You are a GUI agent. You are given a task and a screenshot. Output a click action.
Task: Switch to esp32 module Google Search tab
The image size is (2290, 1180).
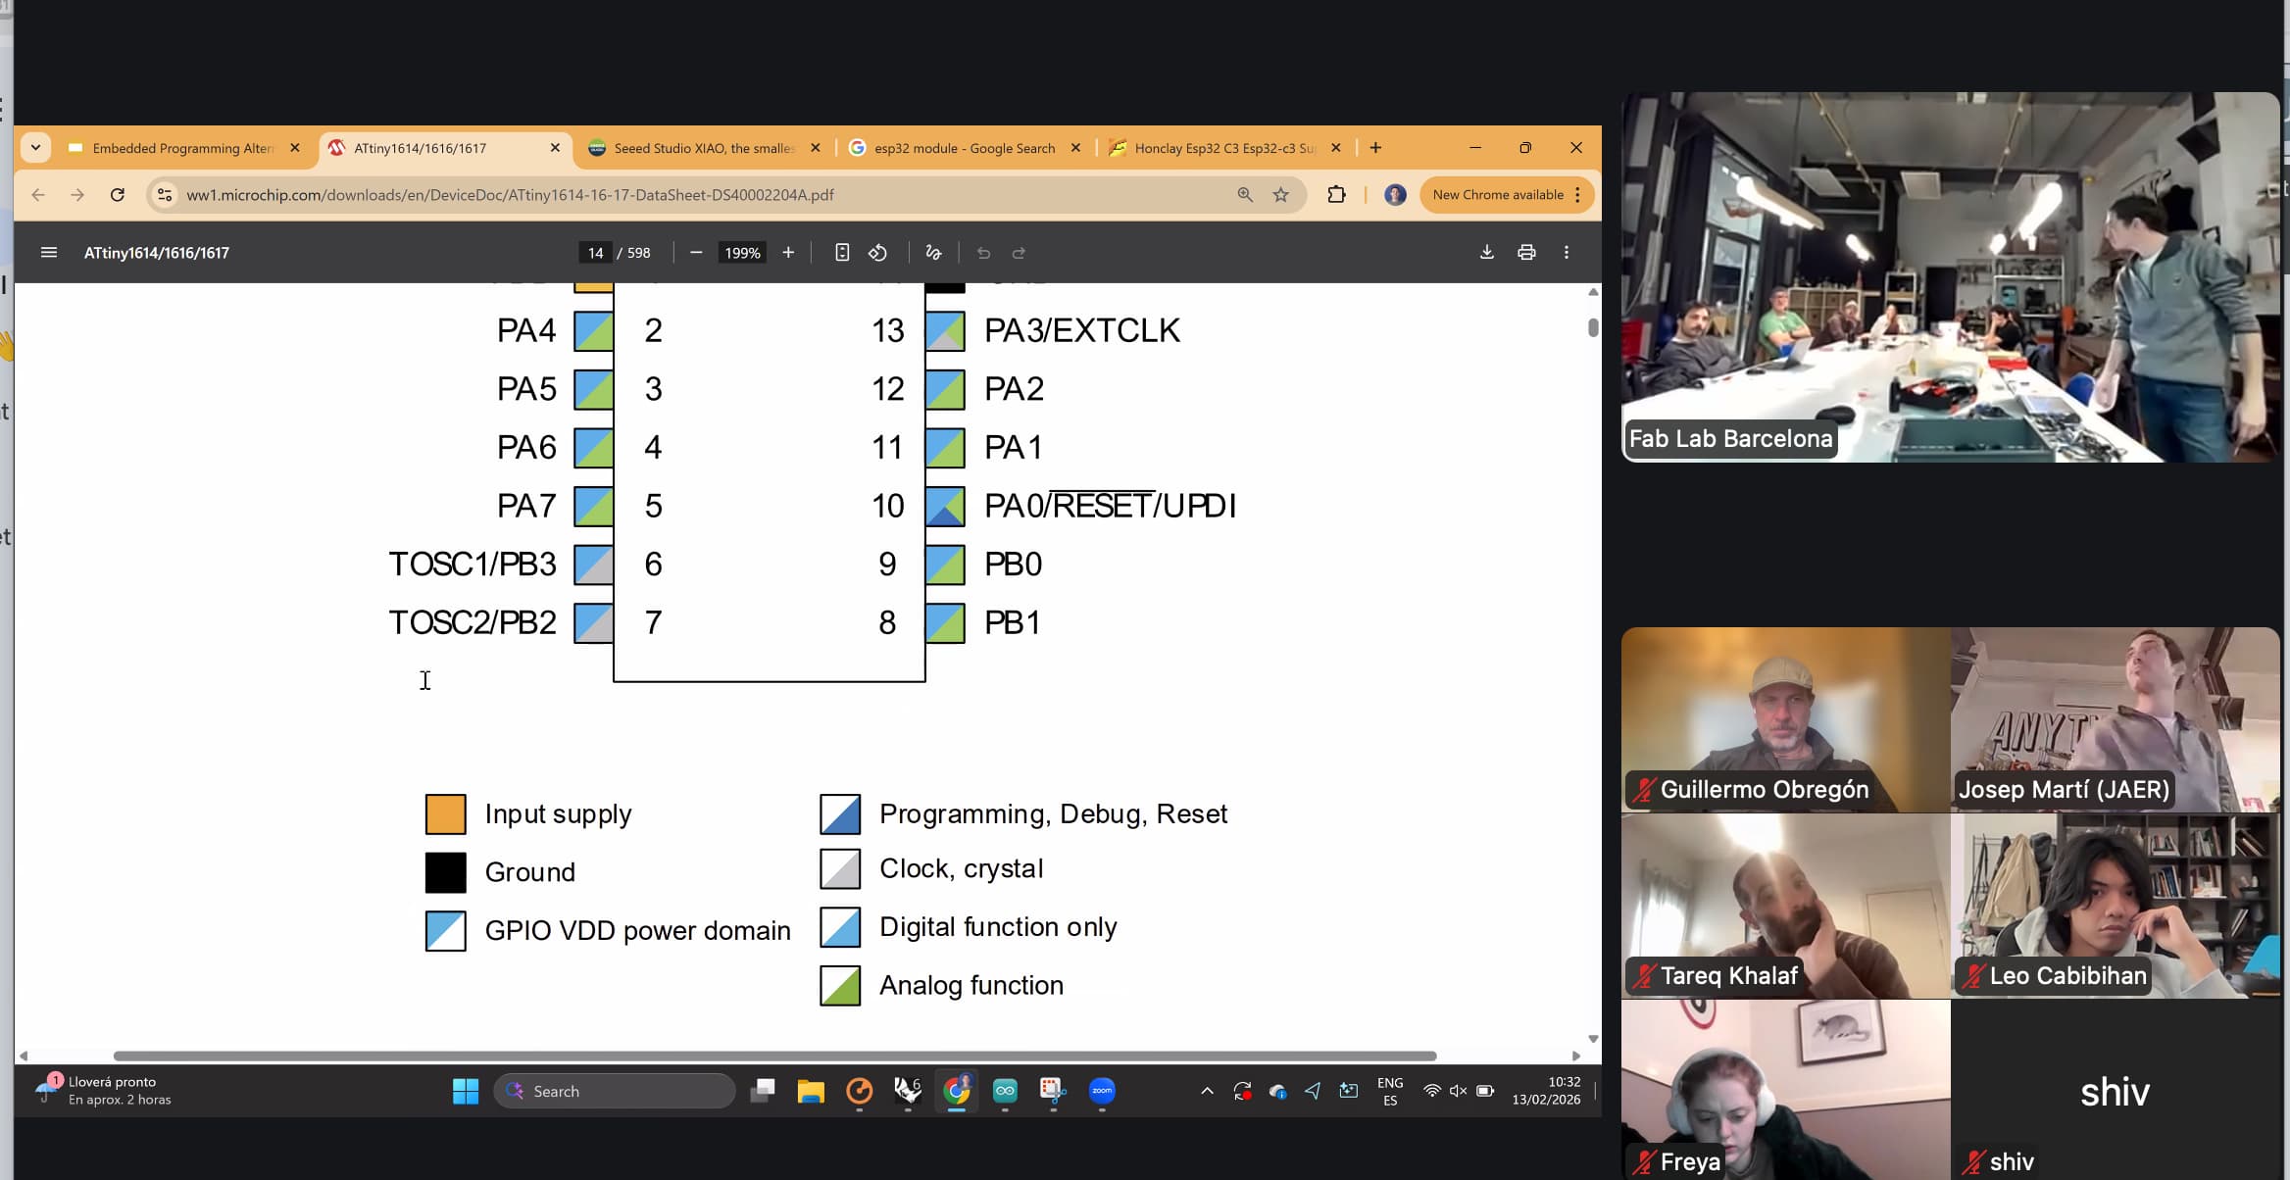click(x=963, y=148)
